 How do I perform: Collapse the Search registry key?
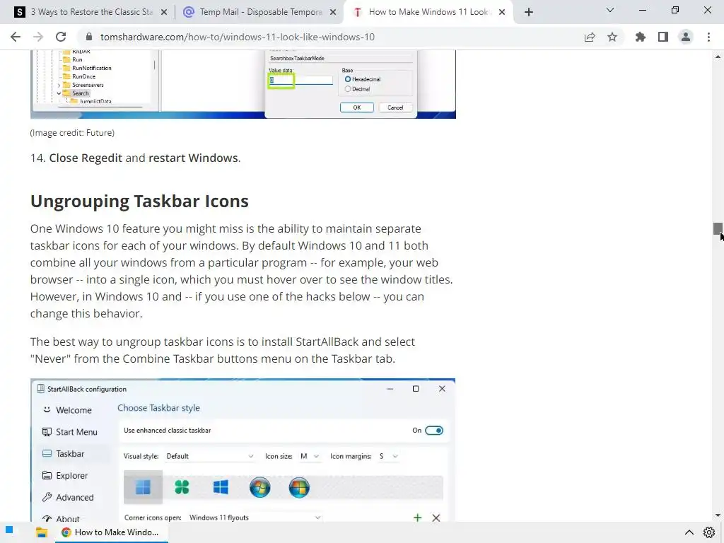click(59, 93)
